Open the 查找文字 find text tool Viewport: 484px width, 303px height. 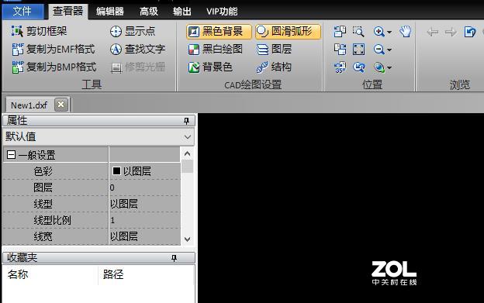[137, 49]
